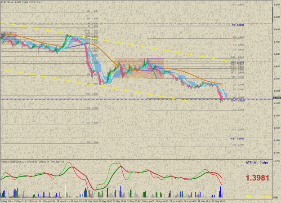Click the yellow 'Vol: 112% avg' label
Screen dimensions: 281x203
pyautogui.click(x=258, y=196)
